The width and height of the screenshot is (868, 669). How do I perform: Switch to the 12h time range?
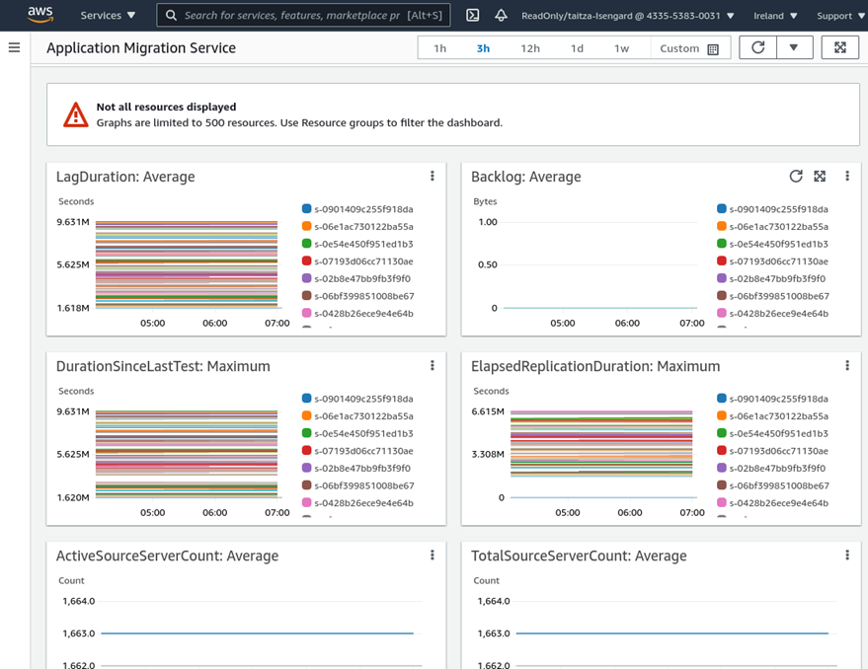click(x=530, y=48)
